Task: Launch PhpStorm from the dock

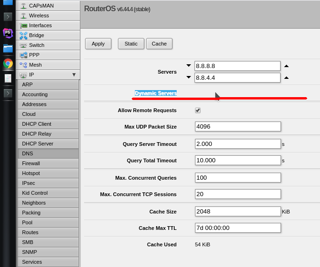Action: coord(8,33)
